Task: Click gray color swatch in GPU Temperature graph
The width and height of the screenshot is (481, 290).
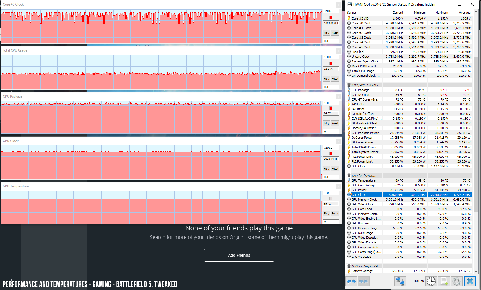Action: coord(331,198)
